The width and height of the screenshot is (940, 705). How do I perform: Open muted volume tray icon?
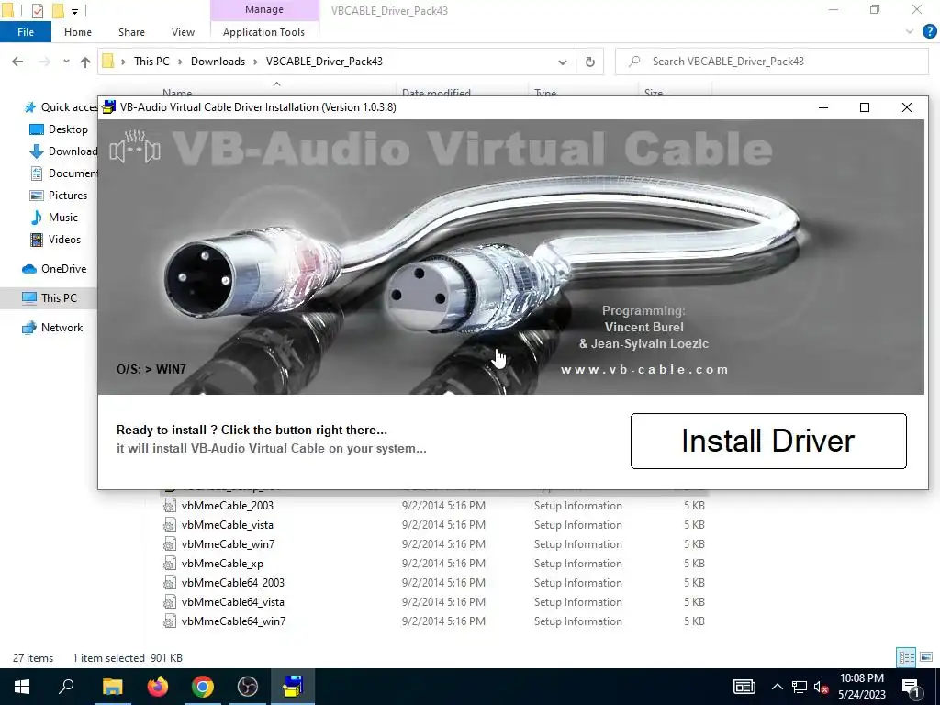tap(821, 688)
